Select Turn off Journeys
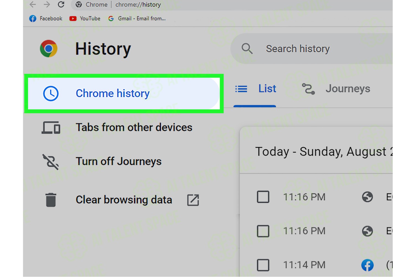Image resolution: width=416 pixels, height=277 pixels. click(x=101, y=161)
